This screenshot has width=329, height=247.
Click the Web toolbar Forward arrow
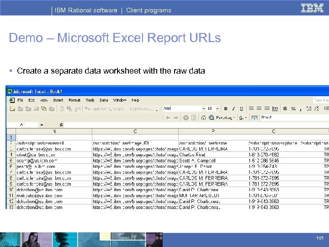pos(175,118)
